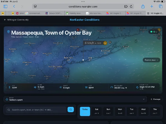This screenshot has width=166, height=124.
Task: Click the map location marker dot
Action: [83, 60]
